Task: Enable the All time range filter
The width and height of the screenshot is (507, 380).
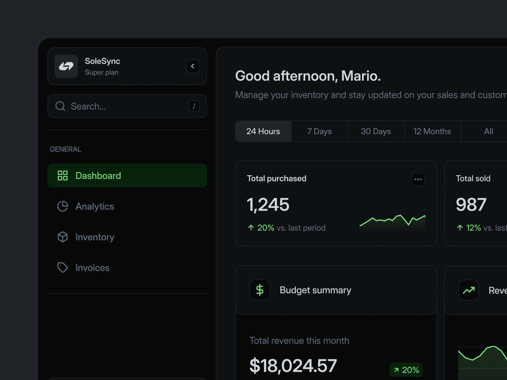Action: [x=488, y=131]
